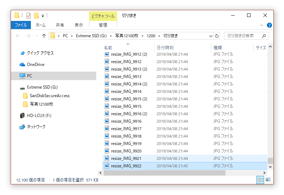Image resolution: width=284 pixels, height=195 pixels.
Task: Click the horizontal scrollbar right arrow
Action: coord(264,173)
